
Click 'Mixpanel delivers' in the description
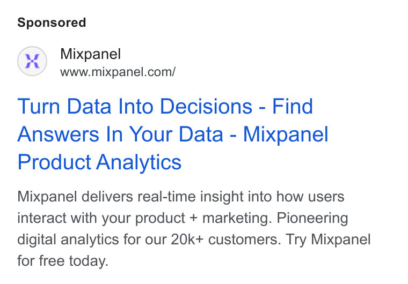pyautogui.click(x=75, y=197)
